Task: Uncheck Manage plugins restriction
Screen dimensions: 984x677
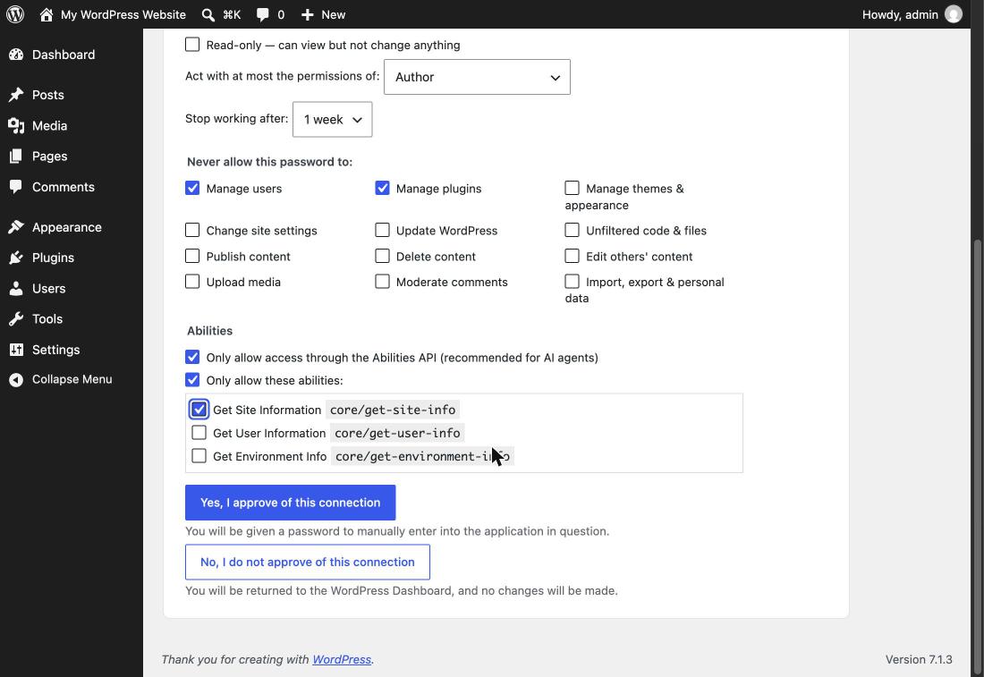Action: pyautogui.click(x=382, y=188)
